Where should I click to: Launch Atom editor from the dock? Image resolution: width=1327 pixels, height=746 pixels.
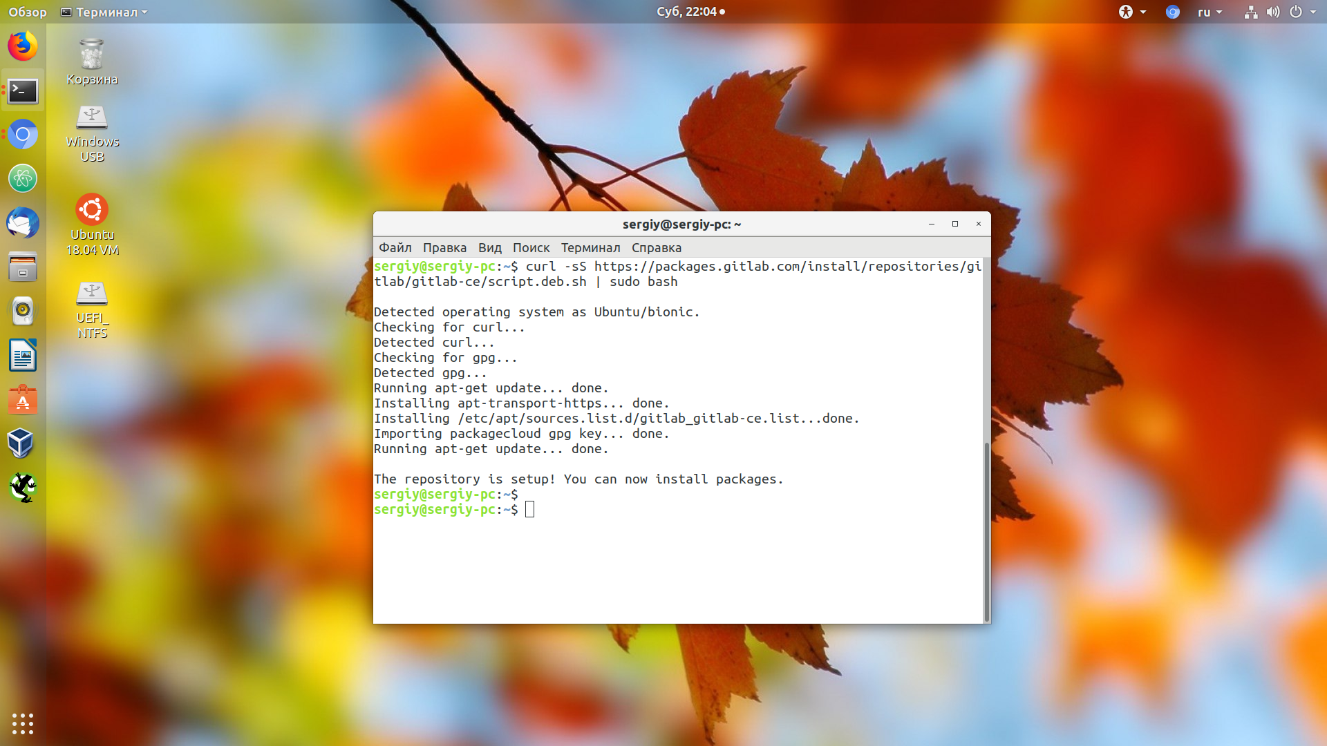(23, 178)
